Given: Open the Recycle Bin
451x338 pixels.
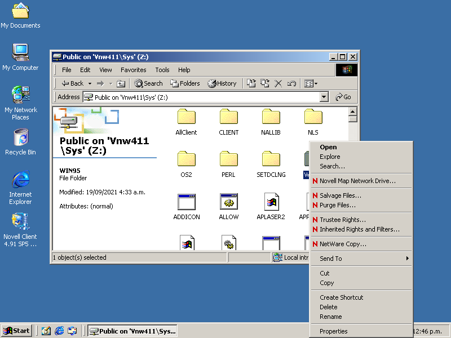Looking at the screenshot, I should pos(20,142).
